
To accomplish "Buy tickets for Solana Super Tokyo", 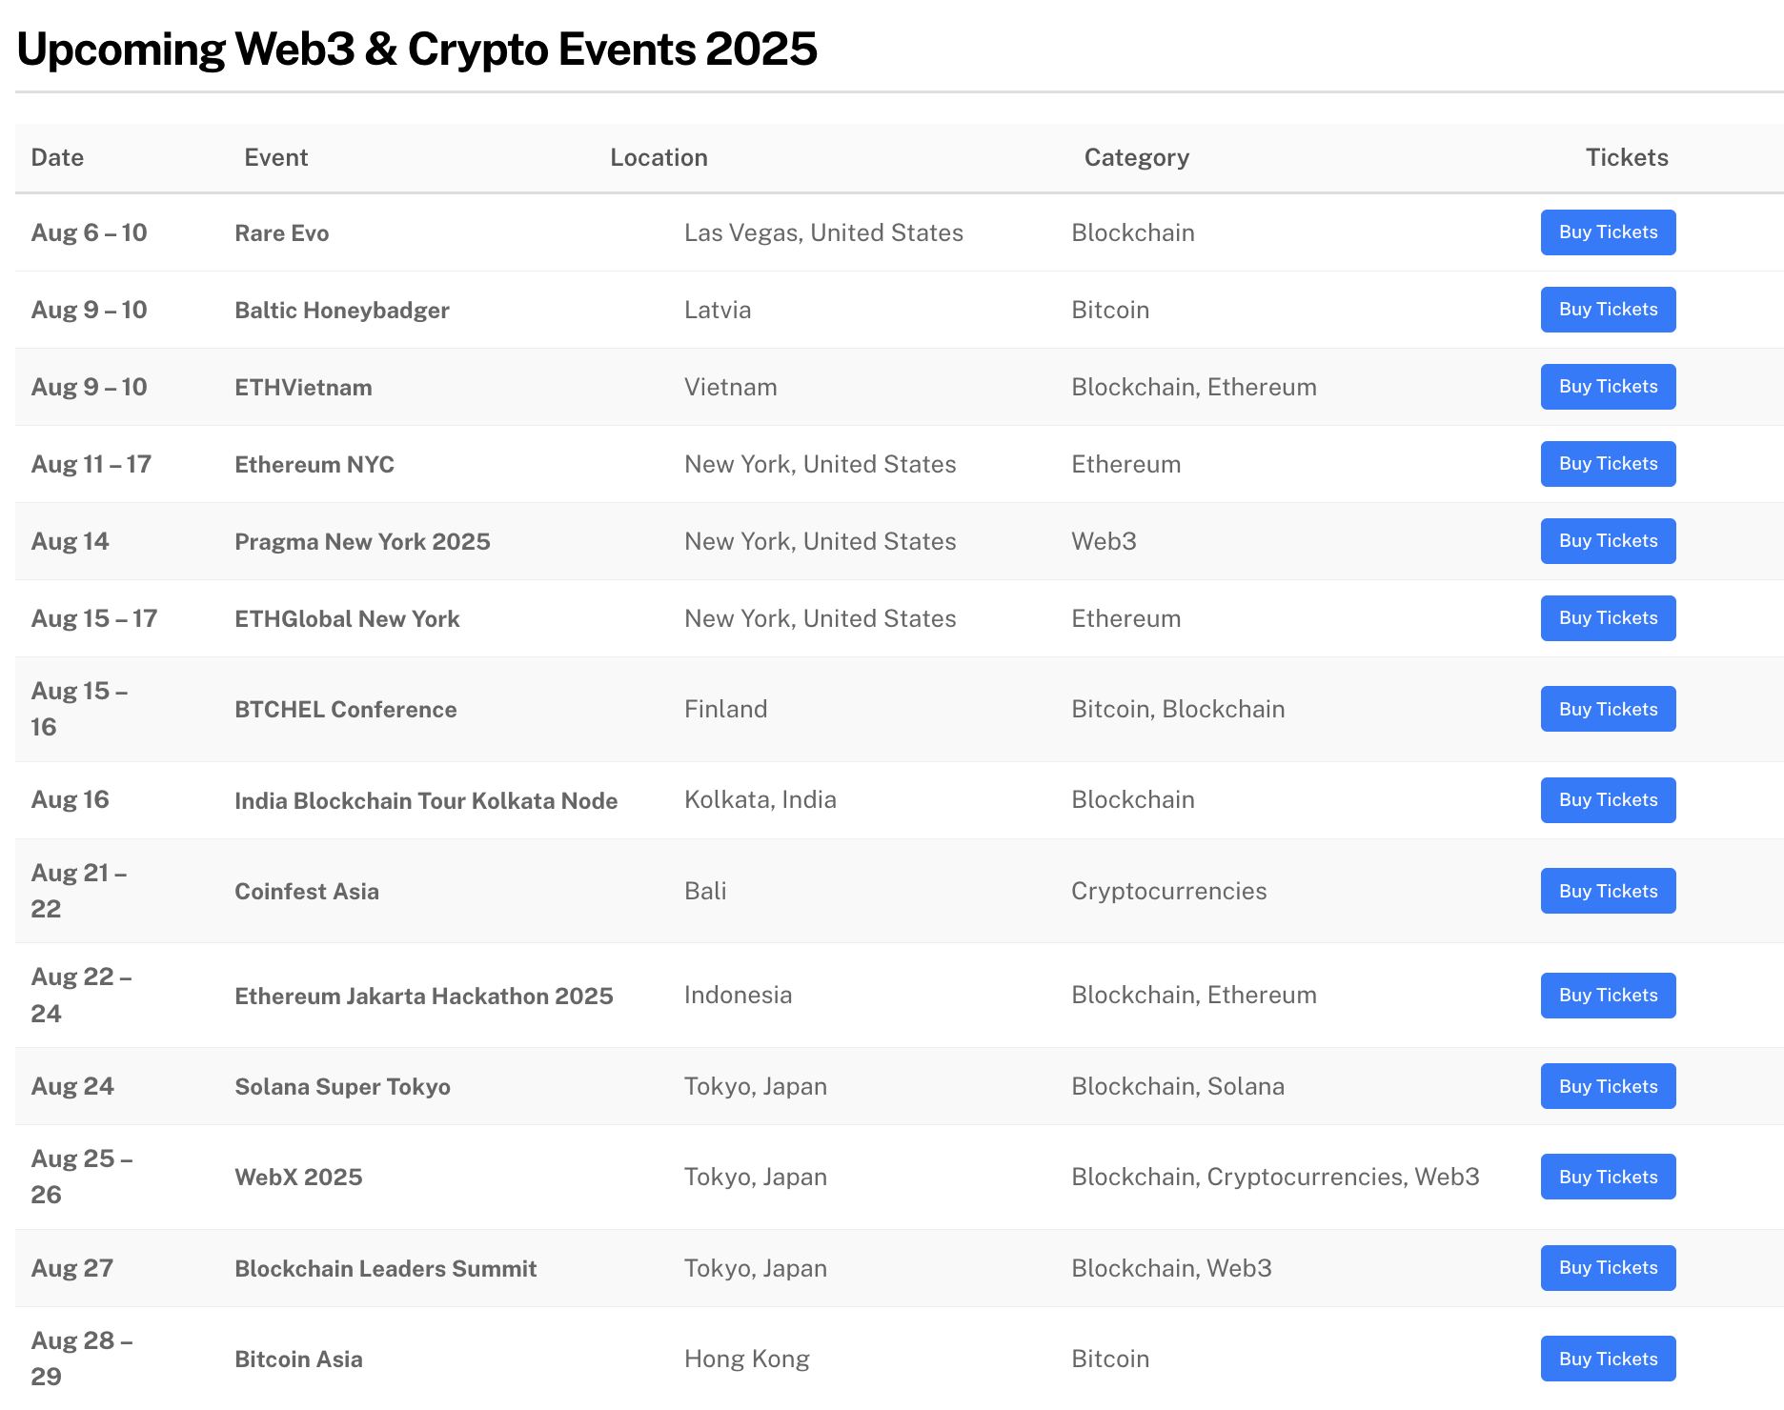I will (x=1608, y=1086).
